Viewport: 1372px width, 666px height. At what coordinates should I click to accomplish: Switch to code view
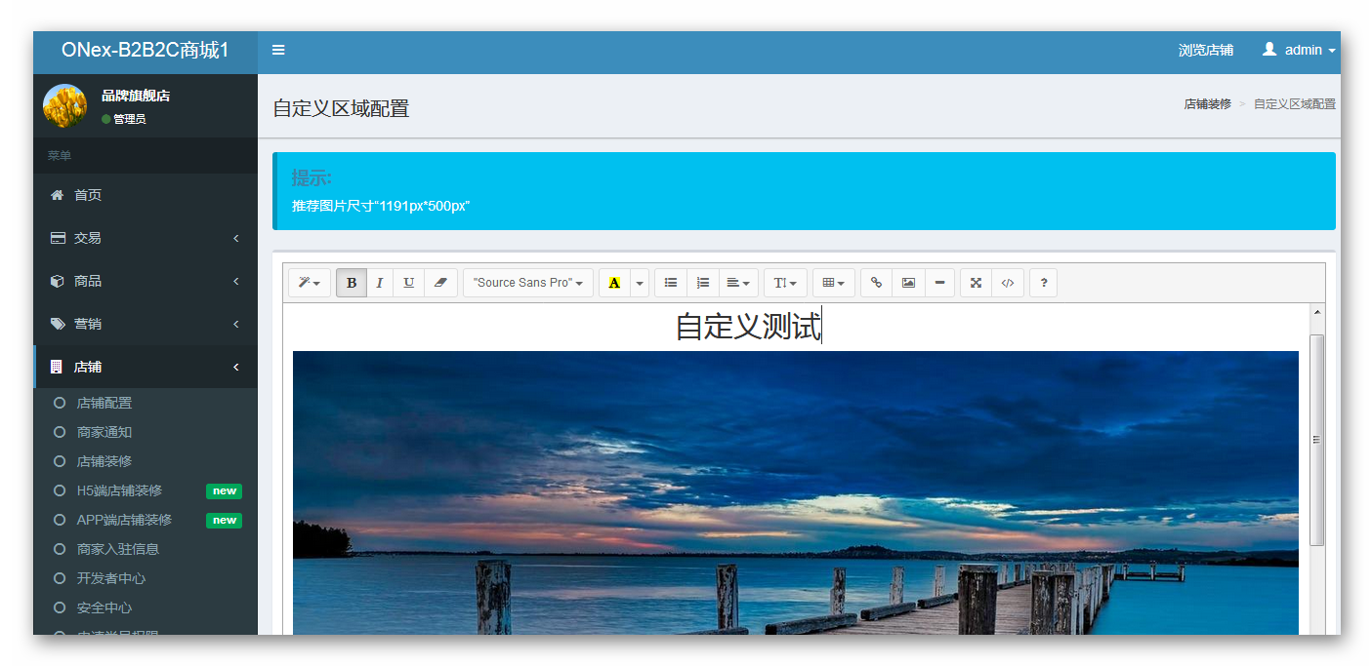point(1008,283)
